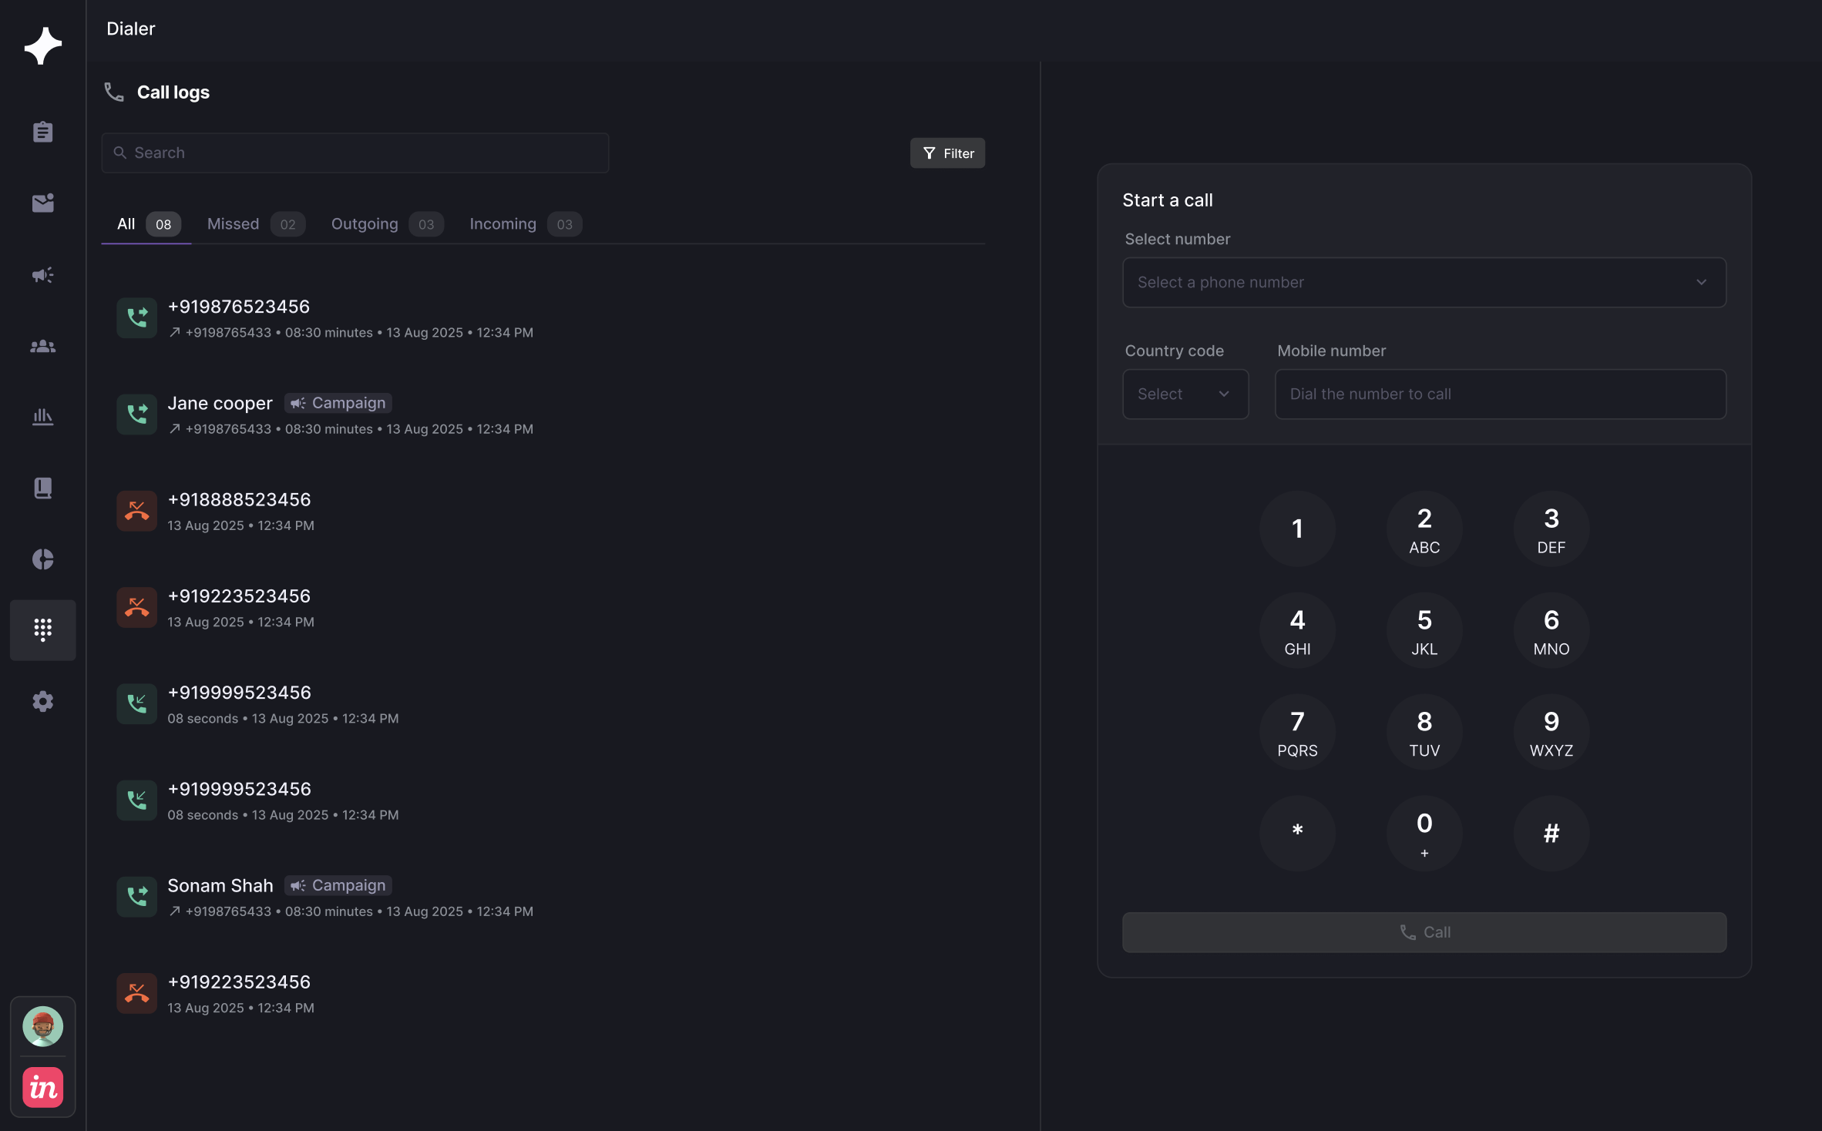This screenshot has width=1822, height=1131.
Task: Switch to the Missed calls tab
Action: click(x=256, y=224)
